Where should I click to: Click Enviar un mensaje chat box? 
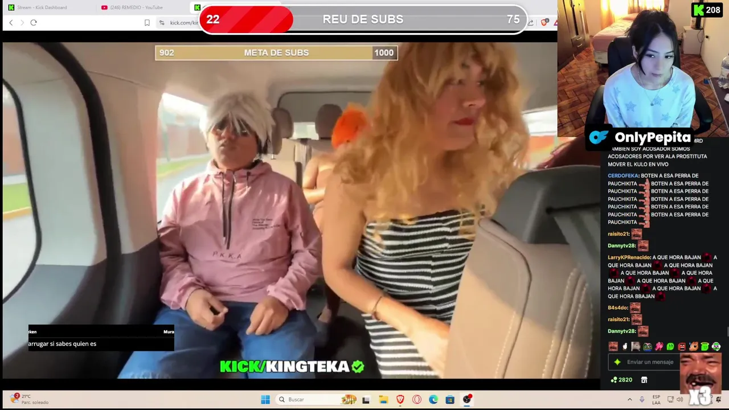pos(650,362)
